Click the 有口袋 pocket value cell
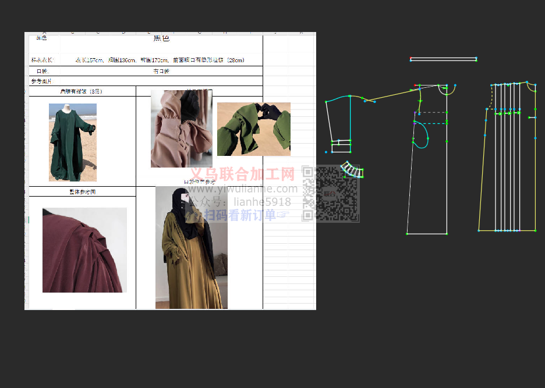Image resolution: width=545 pixels, height=388 pixels. click(161, 71)
